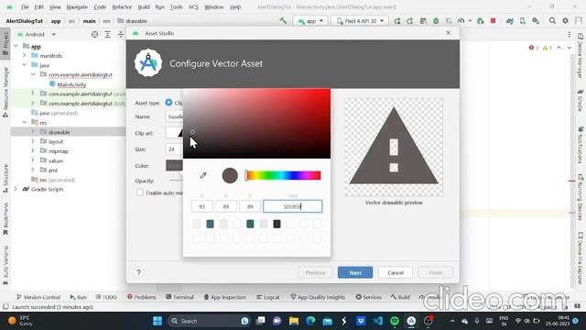Image resolution: width=586 pixels, height=330 pixels.
Task: Stop the running app with the red square
Action: point(493,21)
